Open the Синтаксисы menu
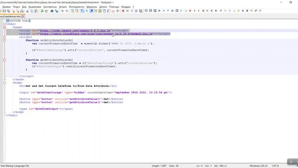 tap(50, 7)
